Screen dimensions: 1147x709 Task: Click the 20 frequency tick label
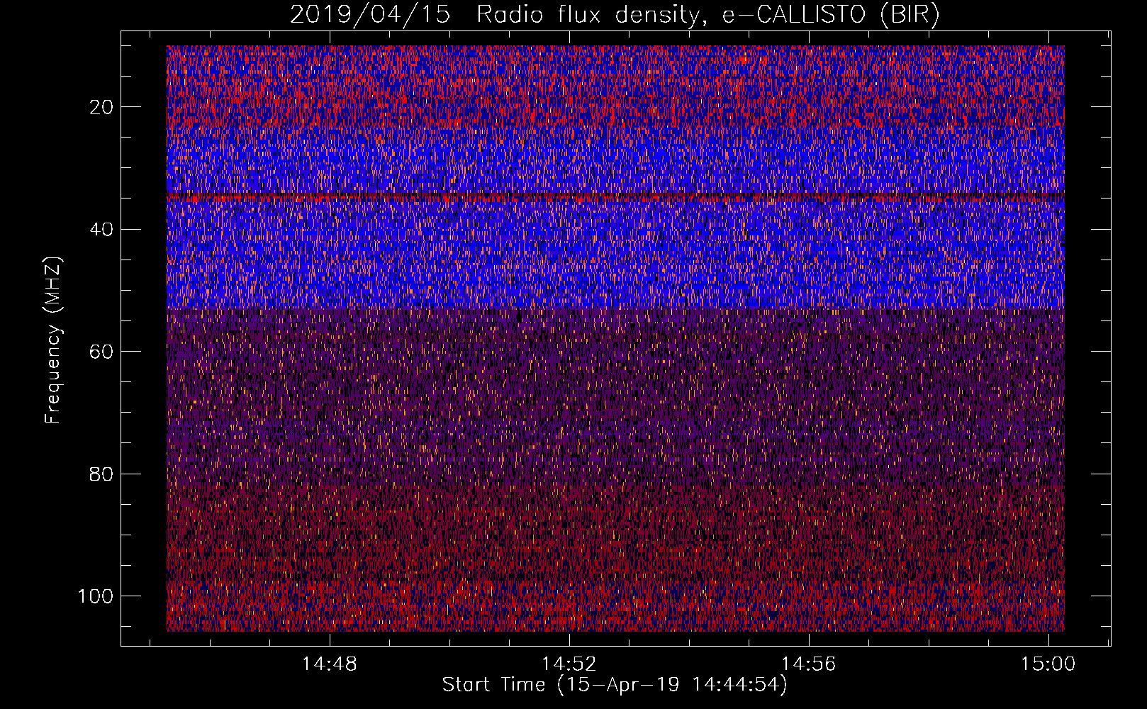coord(101,107)
